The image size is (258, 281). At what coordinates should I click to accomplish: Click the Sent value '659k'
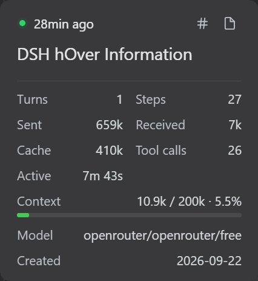[x=109, y=125]
